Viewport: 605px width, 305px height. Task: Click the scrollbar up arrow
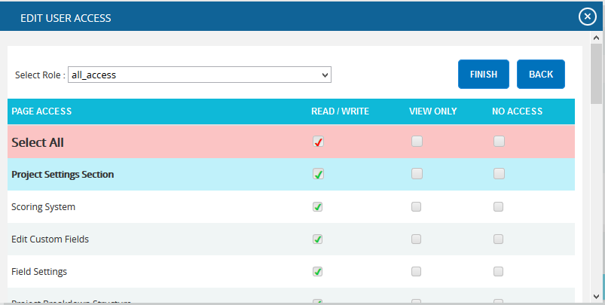click(x=596, y=38)
